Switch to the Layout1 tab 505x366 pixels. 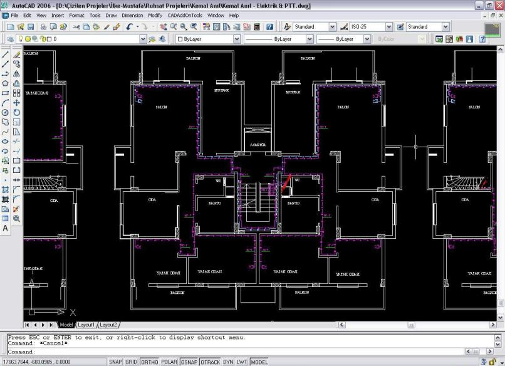(86, 325)
